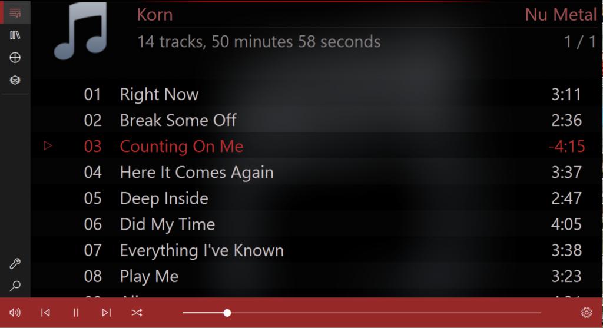
Task: Open the music library icon
Action: coord(15,35)
